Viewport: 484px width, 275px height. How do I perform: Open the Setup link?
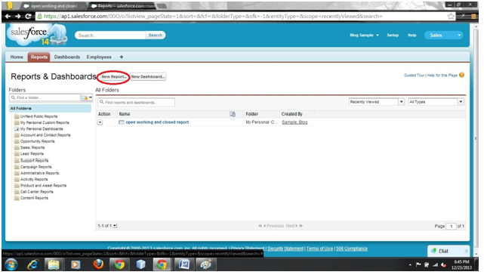(393, 36)
